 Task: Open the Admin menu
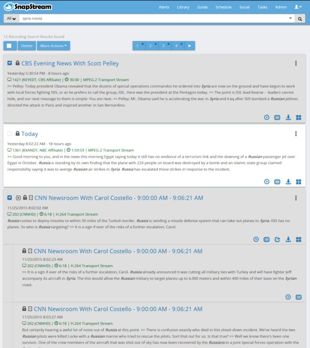281,7
